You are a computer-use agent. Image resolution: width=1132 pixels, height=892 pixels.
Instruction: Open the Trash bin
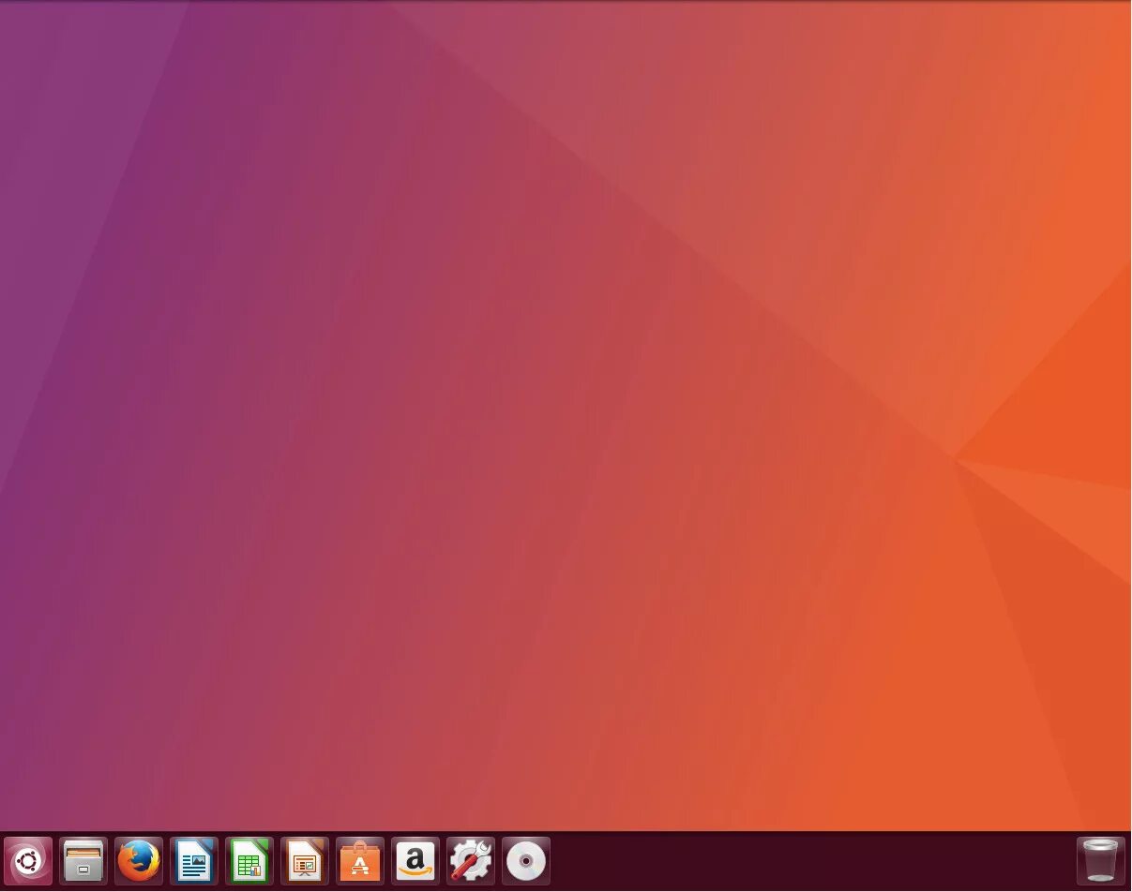1101,860
